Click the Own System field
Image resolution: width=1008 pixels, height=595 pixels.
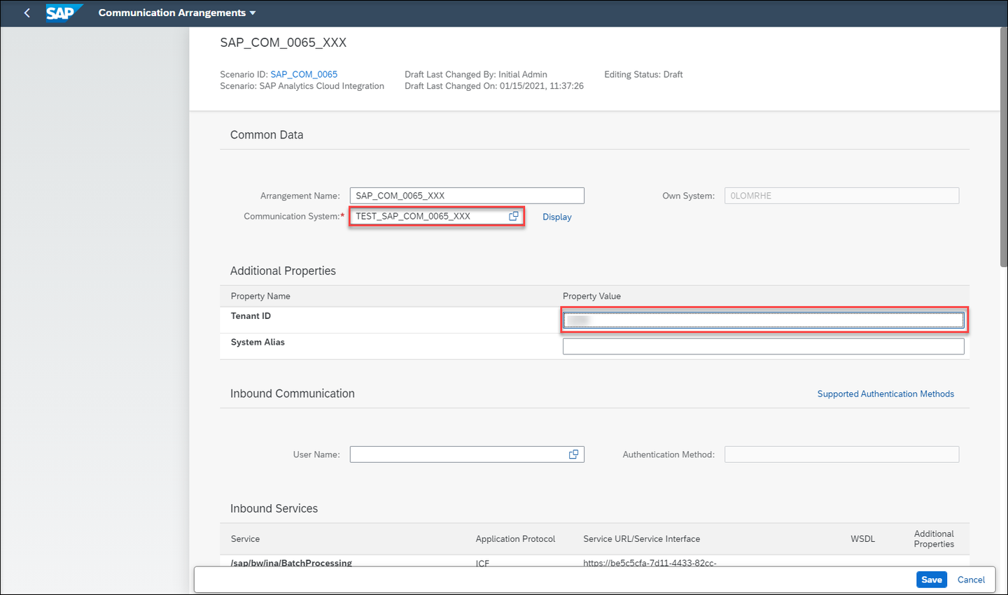pyautogui.click(x=841, y=196)
